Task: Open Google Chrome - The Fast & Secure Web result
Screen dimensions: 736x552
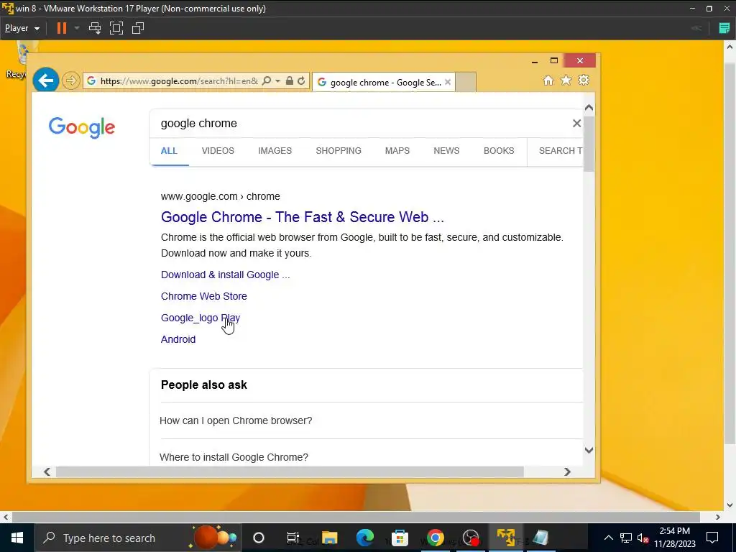Action: coord(303,217)
